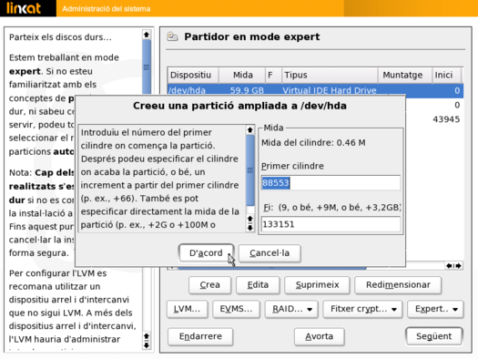The height and width of the screenshot is (359, 478).
Task: Open the LVM... settings
Action: tap(188, 309)
